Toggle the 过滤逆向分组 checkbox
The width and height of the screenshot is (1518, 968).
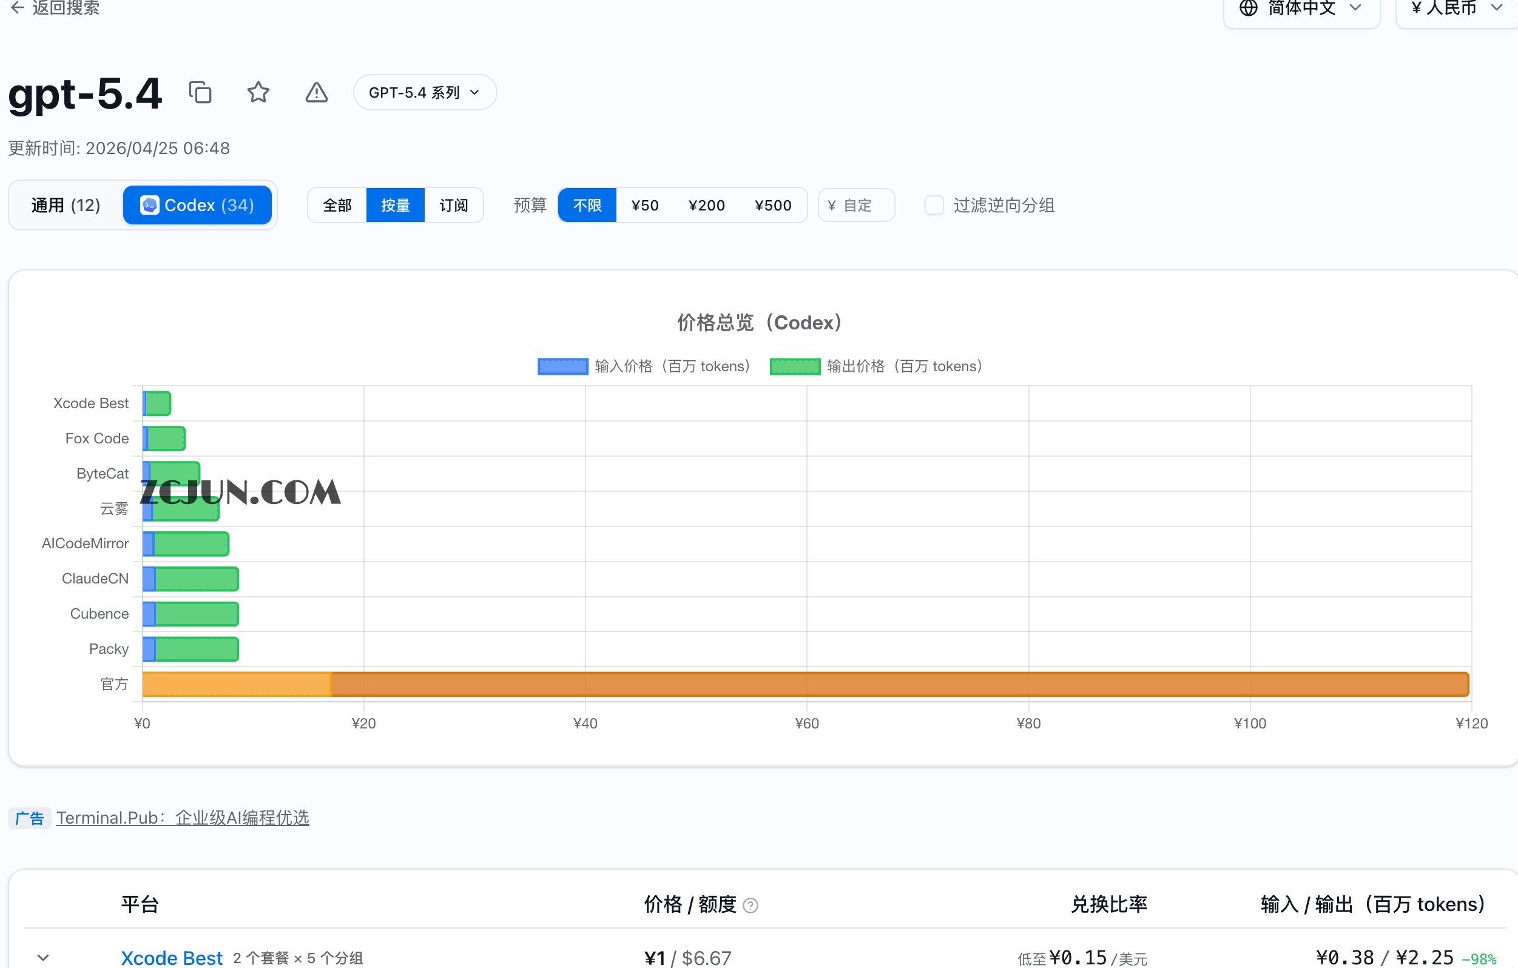(934, 206)
